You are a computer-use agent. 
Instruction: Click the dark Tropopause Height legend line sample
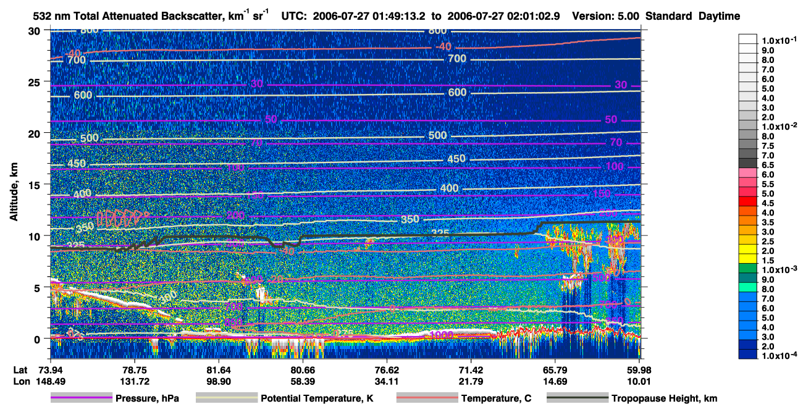(578, 398)
